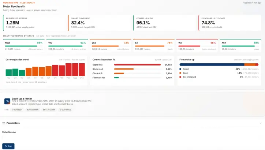Click the W12 bar in De-energisation trend
Viewport: 265px width, 150px height.
click(82, 70)
